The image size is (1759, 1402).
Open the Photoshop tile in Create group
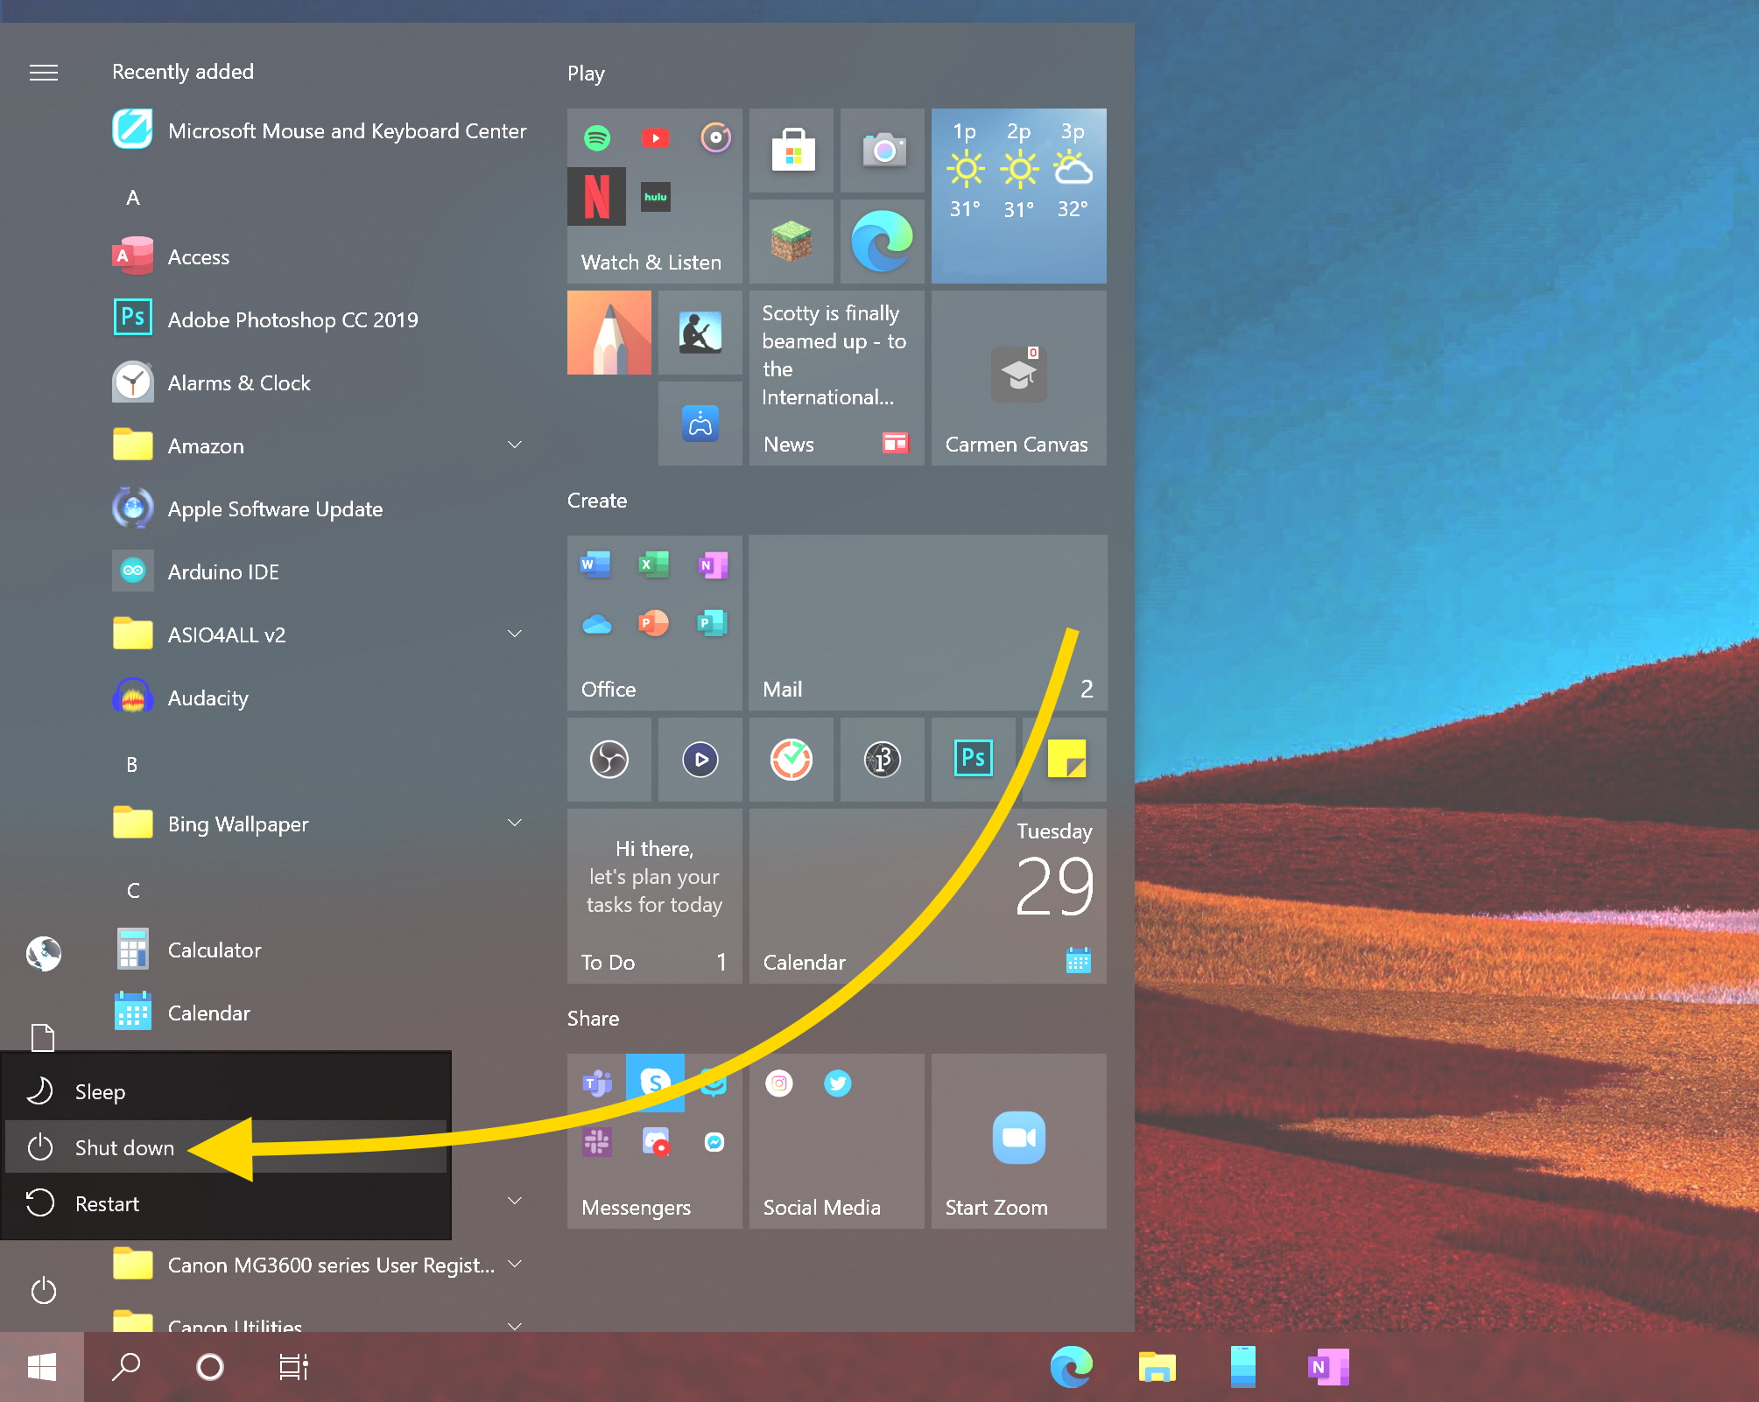(974, 760)
